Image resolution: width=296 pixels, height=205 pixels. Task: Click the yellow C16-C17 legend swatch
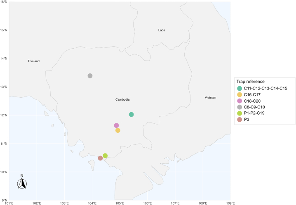click(x=240, y=94)
